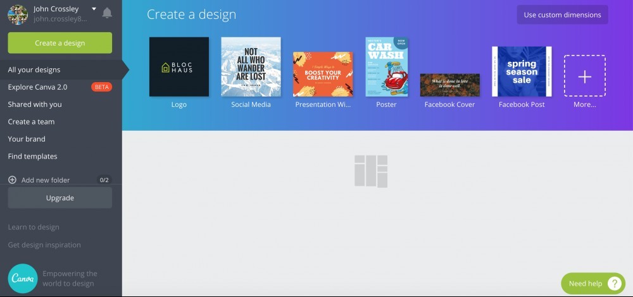
Task: Click the Facebook Cover label
Action: pyautogui.click(x=449, y=105)
